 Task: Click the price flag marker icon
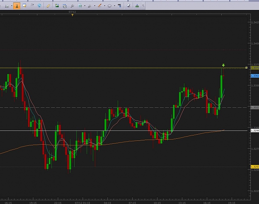(119, 6)
